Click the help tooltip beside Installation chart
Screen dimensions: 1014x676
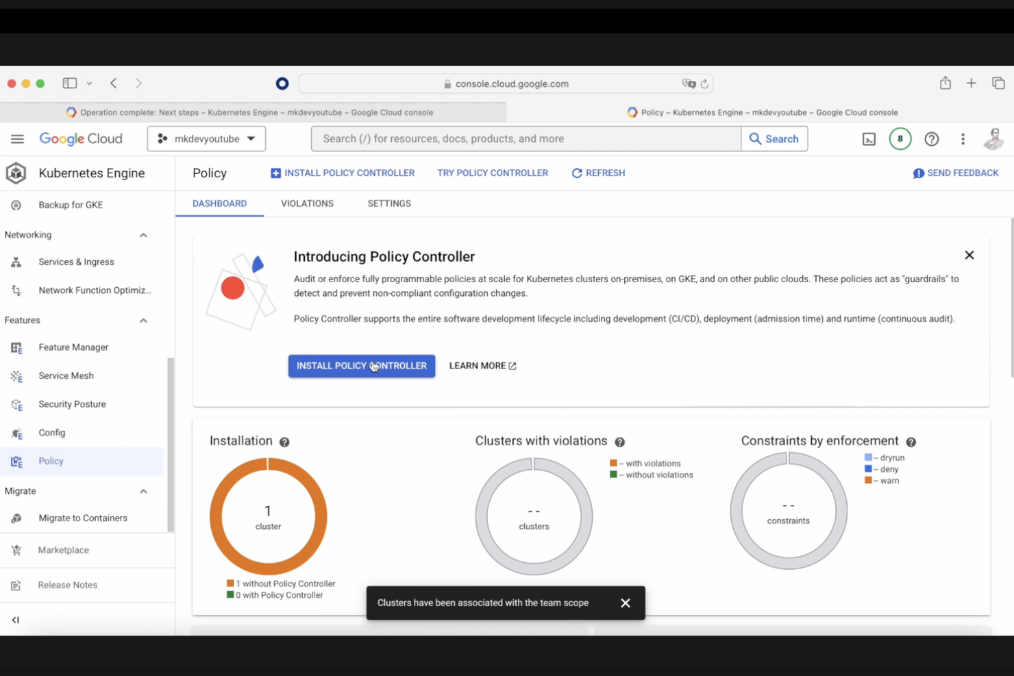[284, 442]
